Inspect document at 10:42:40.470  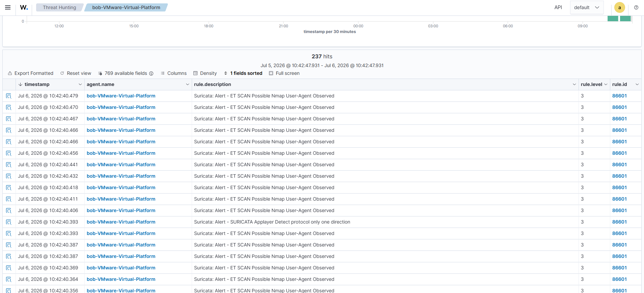(9, 108)
